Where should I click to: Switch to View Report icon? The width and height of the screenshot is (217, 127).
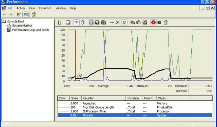coord(103,22)
